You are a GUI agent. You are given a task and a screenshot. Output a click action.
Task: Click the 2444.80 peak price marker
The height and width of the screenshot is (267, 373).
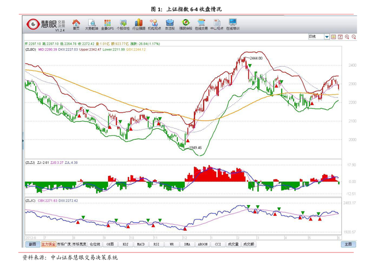coord(255,58)
